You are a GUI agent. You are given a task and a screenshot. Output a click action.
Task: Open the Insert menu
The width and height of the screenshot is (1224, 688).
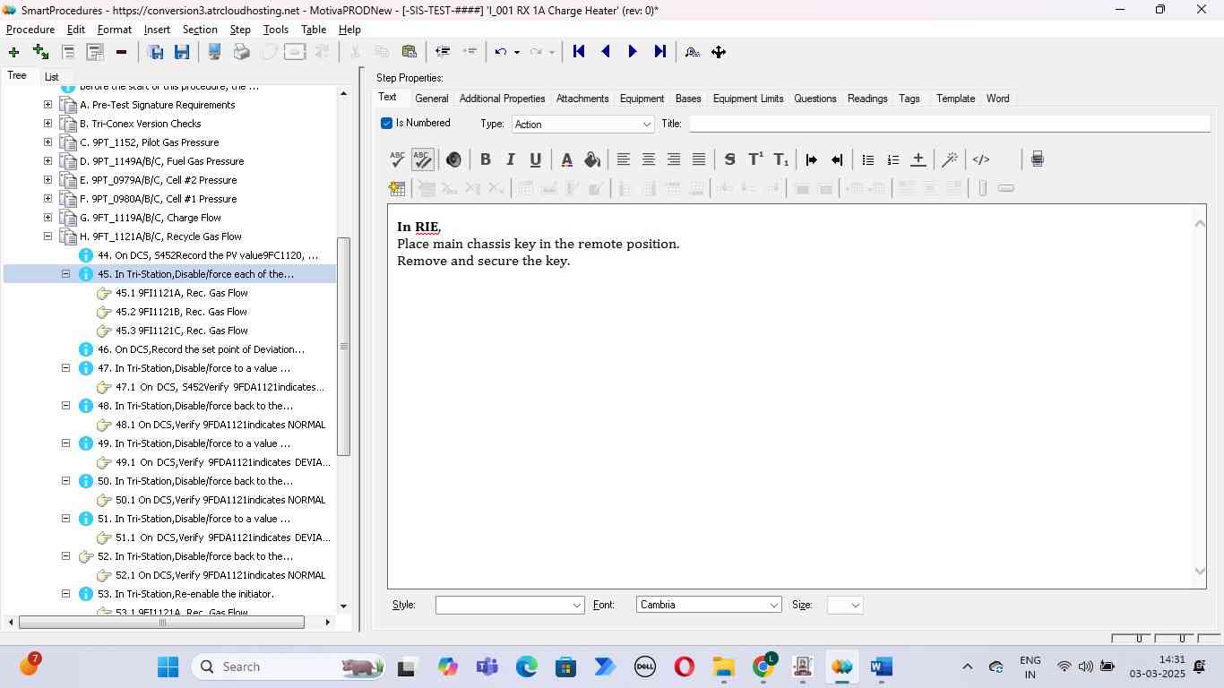tap(157, 30)
